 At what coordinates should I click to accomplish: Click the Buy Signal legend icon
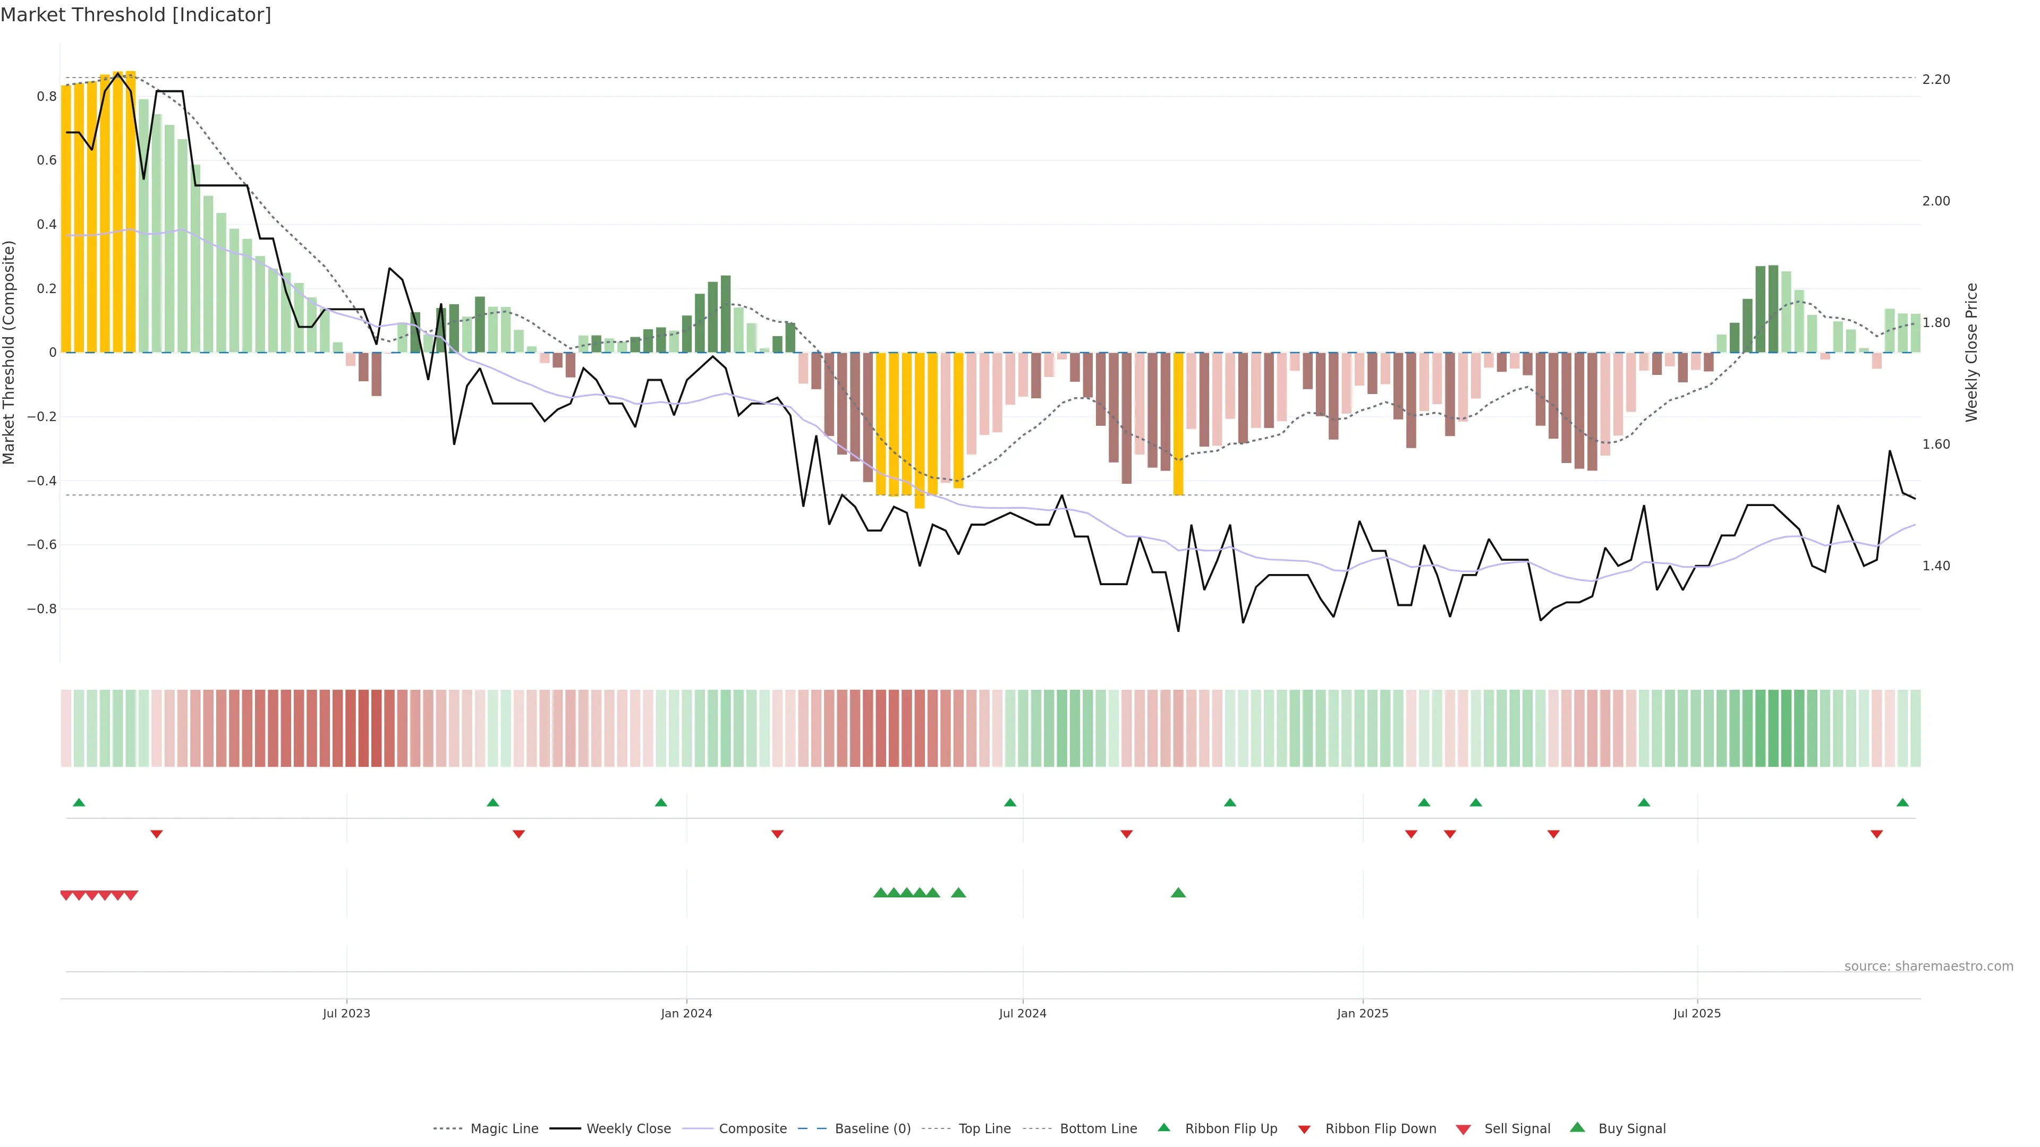(x=1577, y=1127)
